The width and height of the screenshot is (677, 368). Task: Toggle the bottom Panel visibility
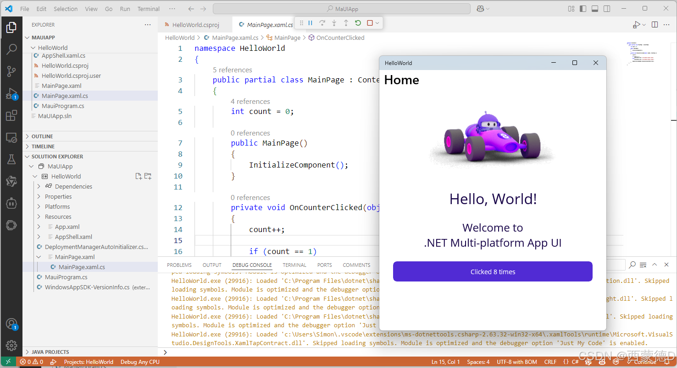click(595, 9)
